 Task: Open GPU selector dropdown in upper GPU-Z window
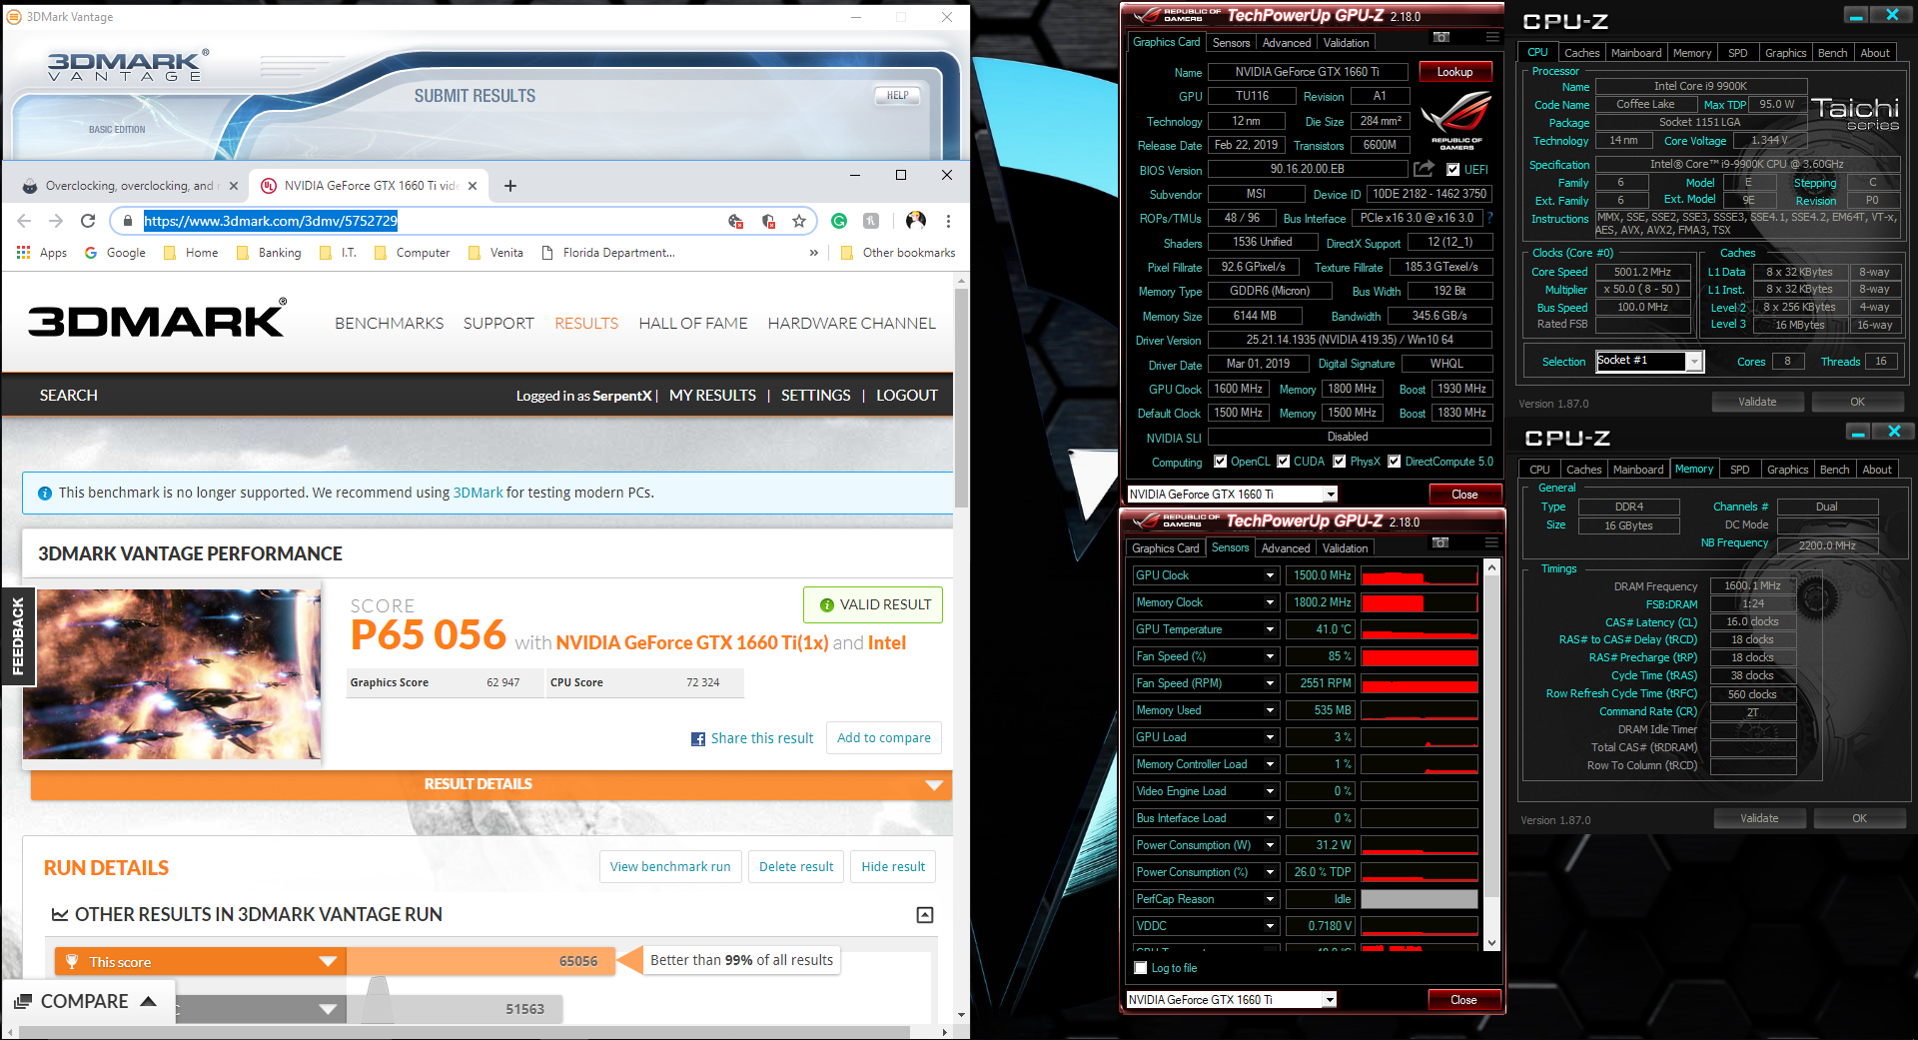coord(1331,495)
